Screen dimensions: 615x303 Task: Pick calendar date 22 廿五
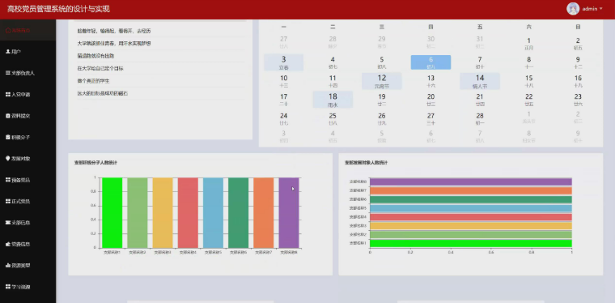(528, 100)
